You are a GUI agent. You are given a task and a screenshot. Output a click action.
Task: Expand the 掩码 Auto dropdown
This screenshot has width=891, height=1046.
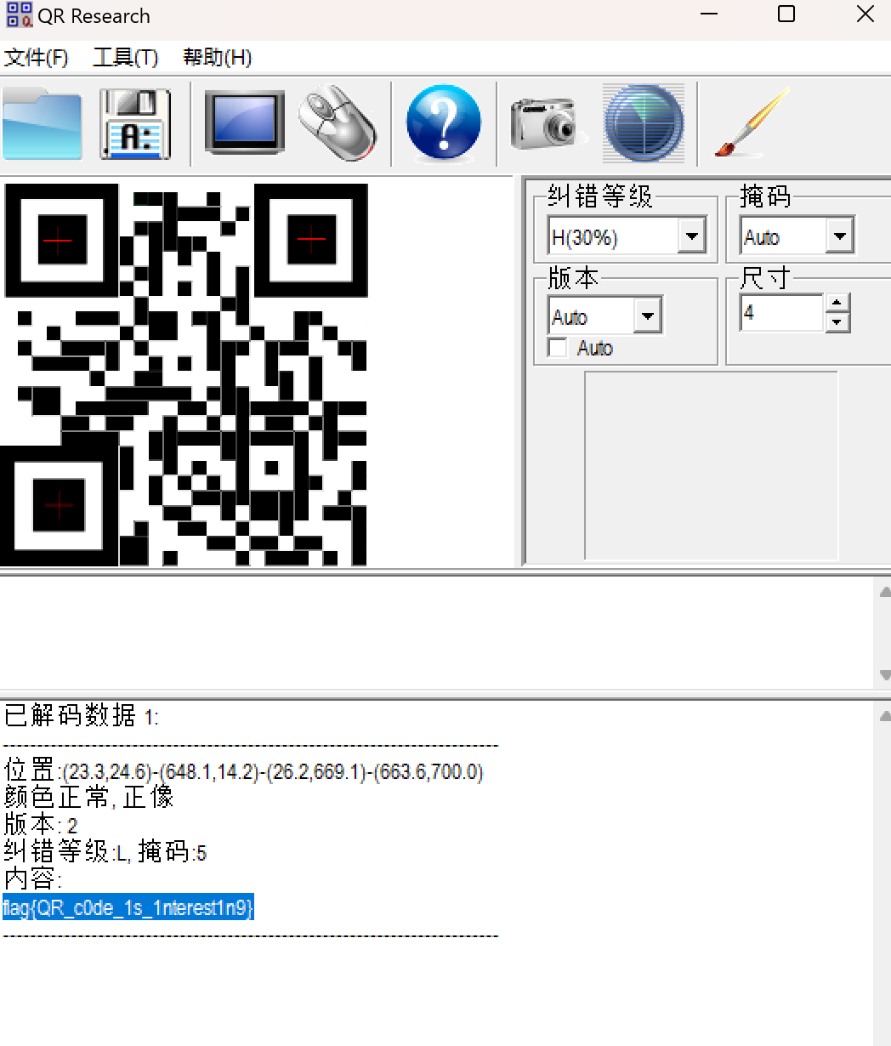tap(840, 236)
